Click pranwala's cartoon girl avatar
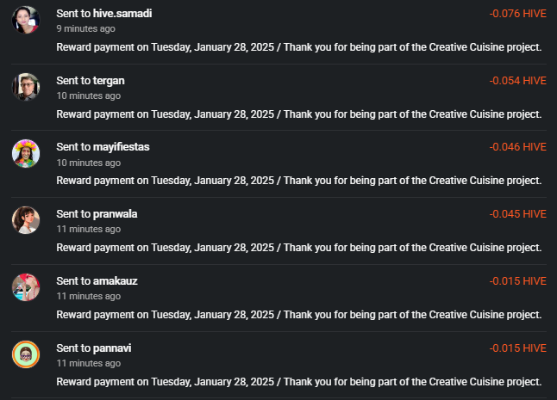The width and height of the screenshot is (557, 400). 26,220
